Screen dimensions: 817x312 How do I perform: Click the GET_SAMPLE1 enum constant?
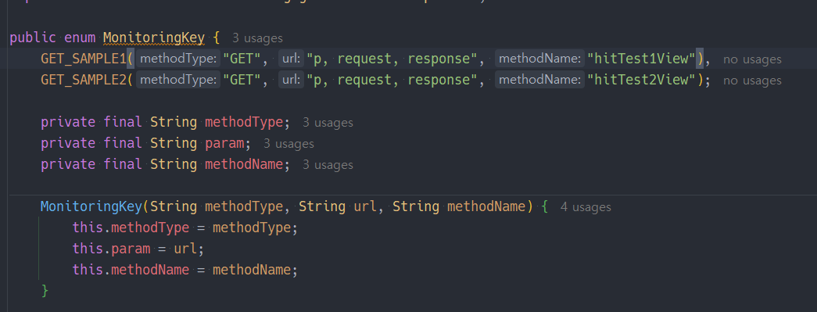click(84, 59)
